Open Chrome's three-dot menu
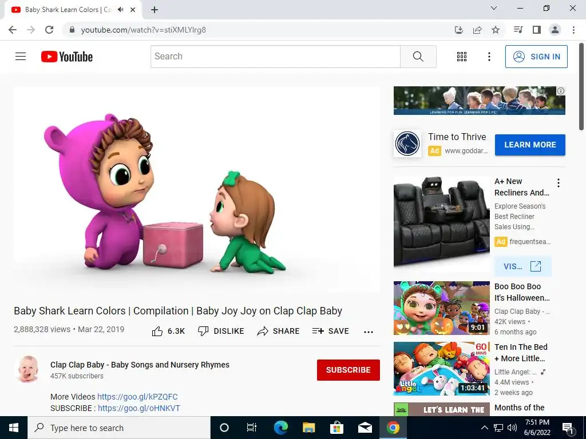 [573, 30]
